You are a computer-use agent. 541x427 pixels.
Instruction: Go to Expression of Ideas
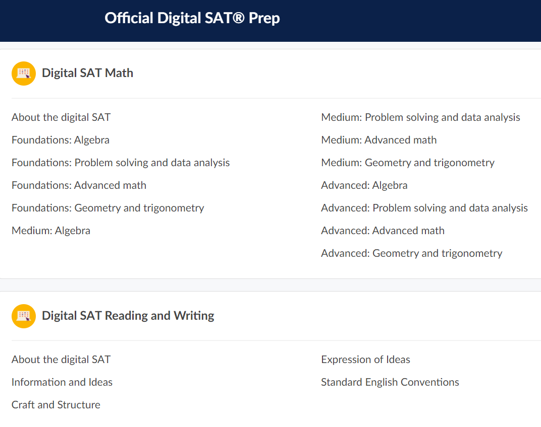tap(365, 360)
